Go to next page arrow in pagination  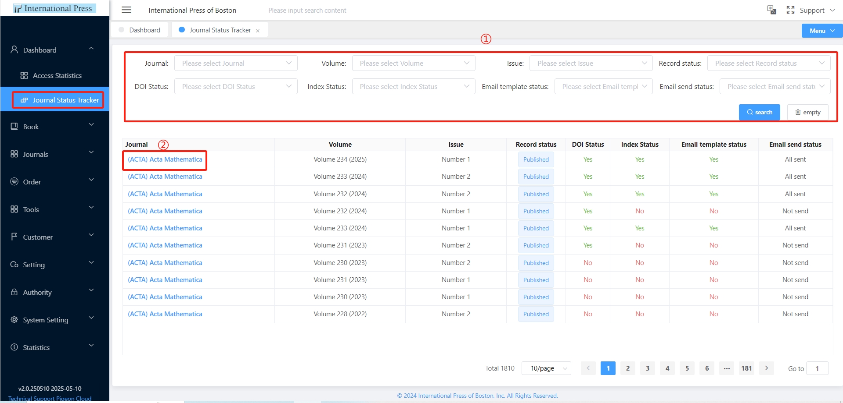coord(766,368)
